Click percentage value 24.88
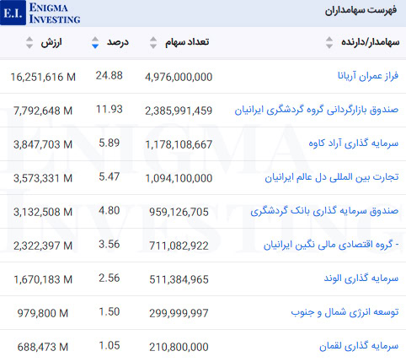This screenshot has width=406, height=362. [x=109, y=75]
